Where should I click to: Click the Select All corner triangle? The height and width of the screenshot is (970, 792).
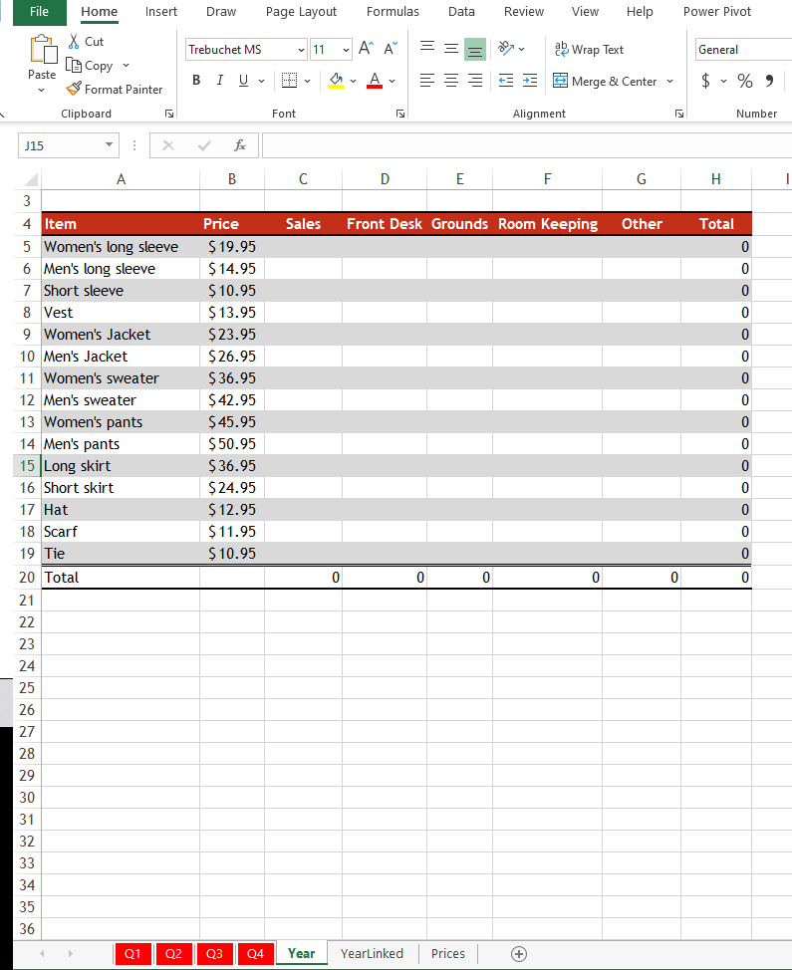31,179
